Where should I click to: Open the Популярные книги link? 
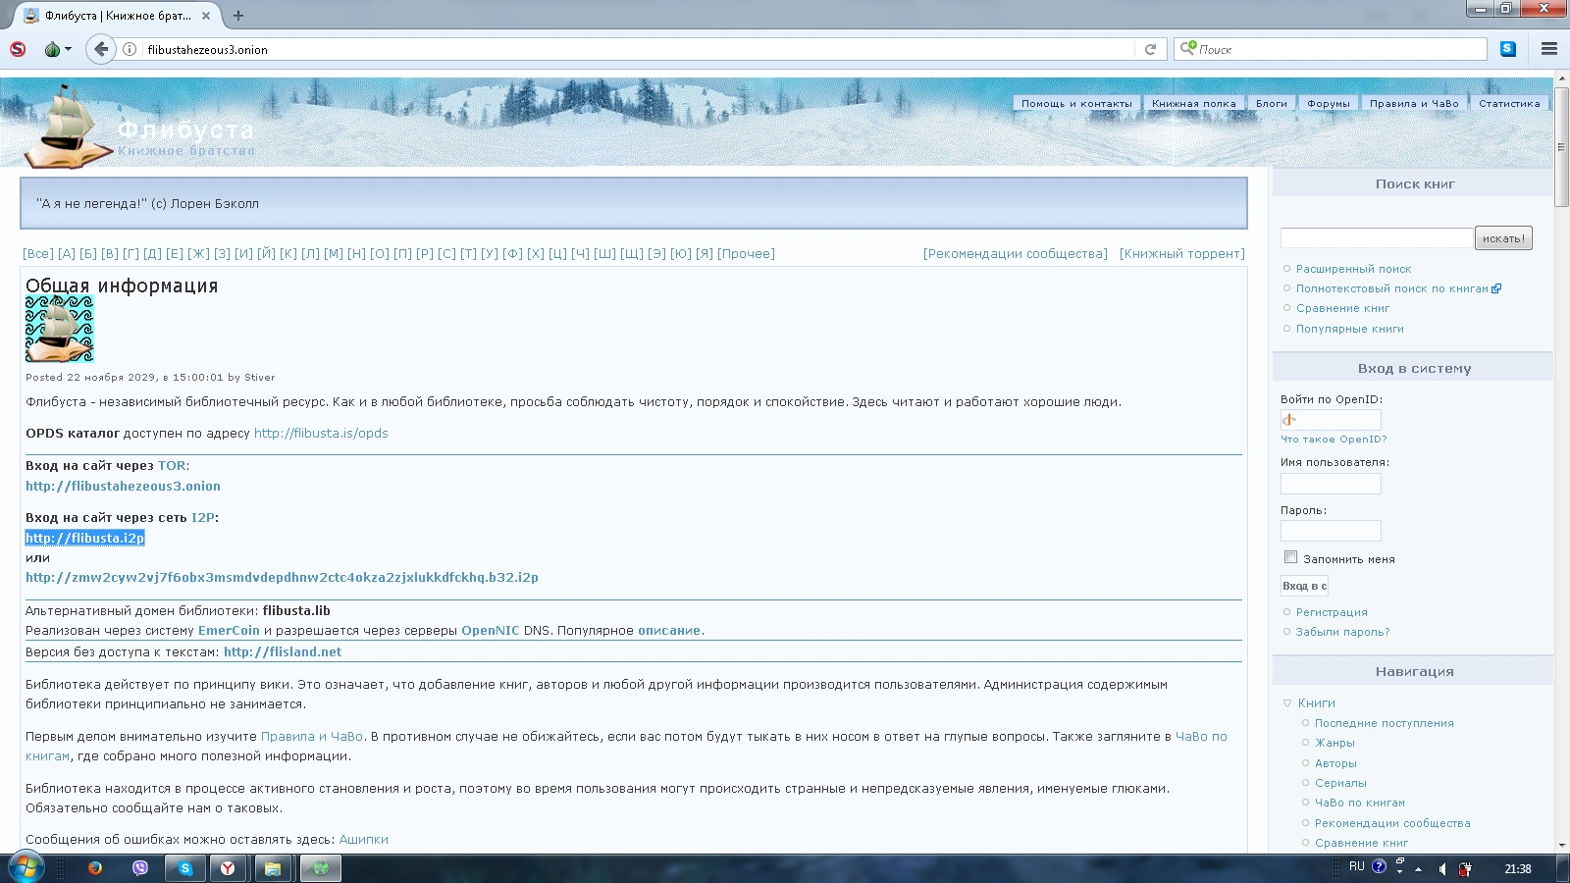click(1349, 329)
